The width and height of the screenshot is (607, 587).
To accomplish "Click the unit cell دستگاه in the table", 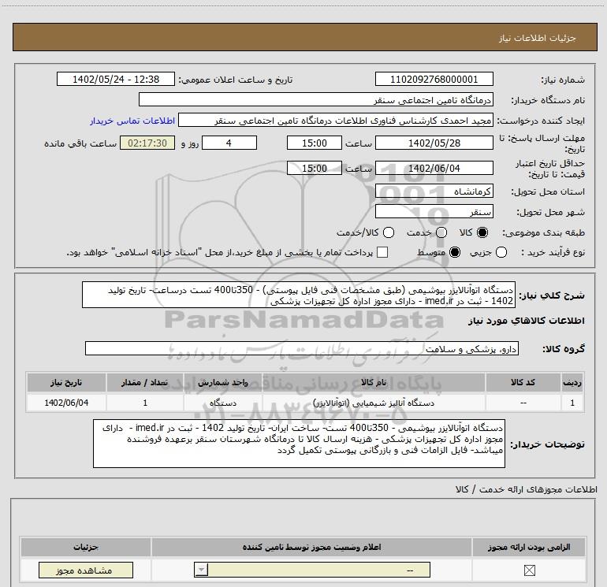I will tap(223, 403).
